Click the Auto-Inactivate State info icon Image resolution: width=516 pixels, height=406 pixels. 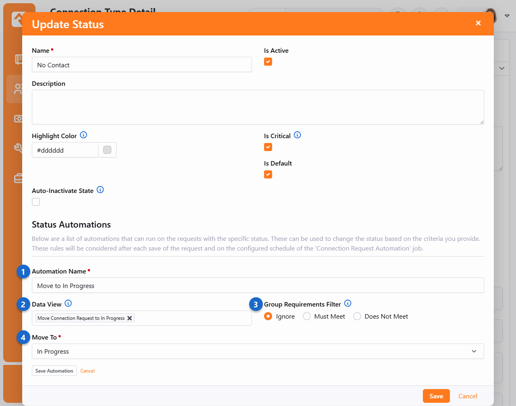pos(100,190)
